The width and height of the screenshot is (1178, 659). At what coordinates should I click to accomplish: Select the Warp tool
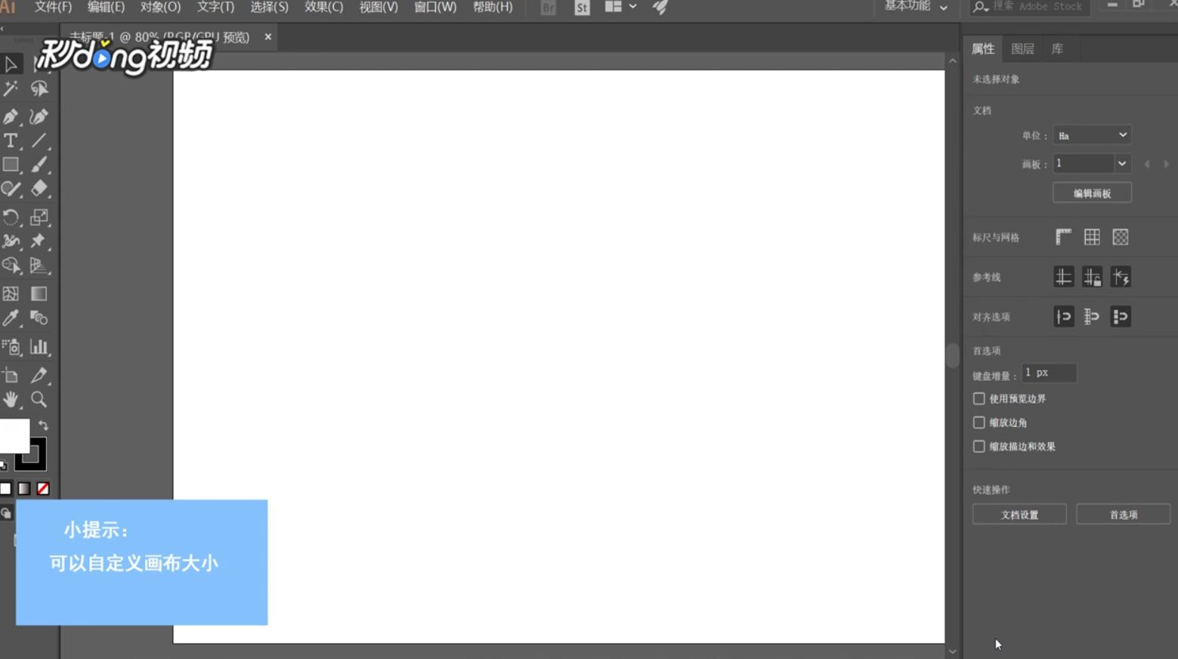pyautogui.click(x=11, y=242)
